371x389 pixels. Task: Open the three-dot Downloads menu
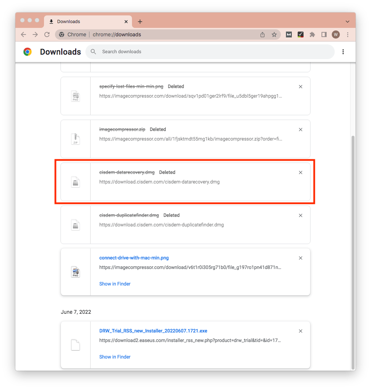[343, 52]
